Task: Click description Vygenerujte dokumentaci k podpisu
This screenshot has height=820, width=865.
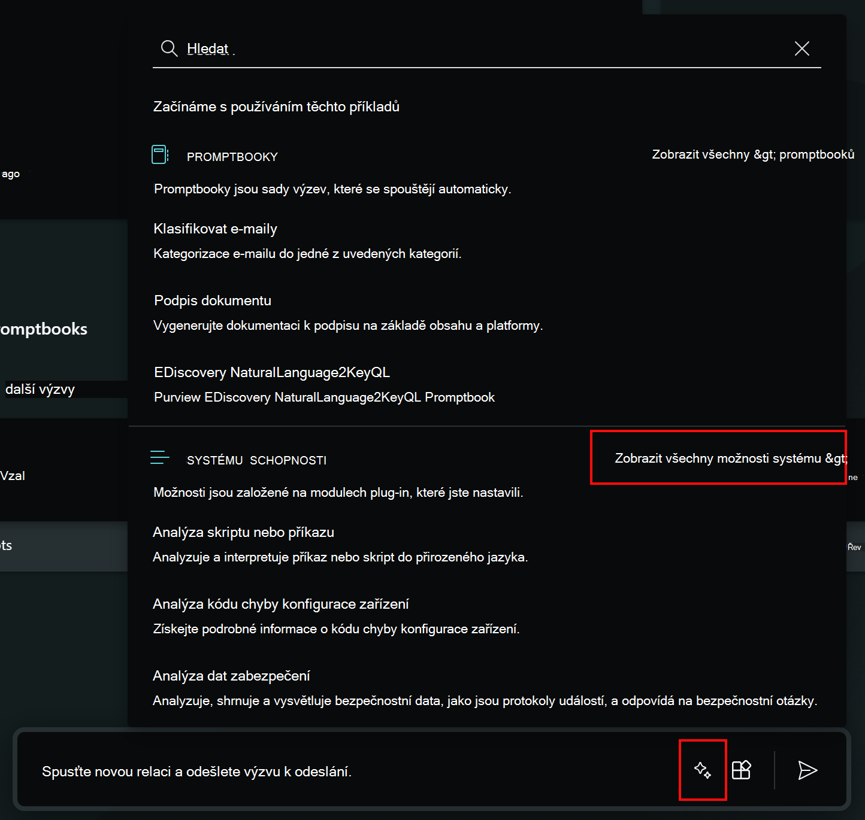Action: click(348, 326)
